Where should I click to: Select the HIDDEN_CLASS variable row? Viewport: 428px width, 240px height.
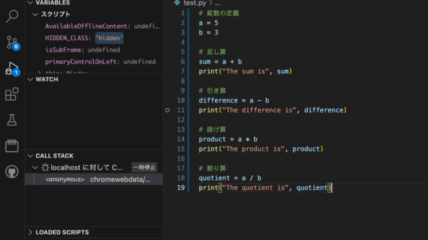(94, 38)
